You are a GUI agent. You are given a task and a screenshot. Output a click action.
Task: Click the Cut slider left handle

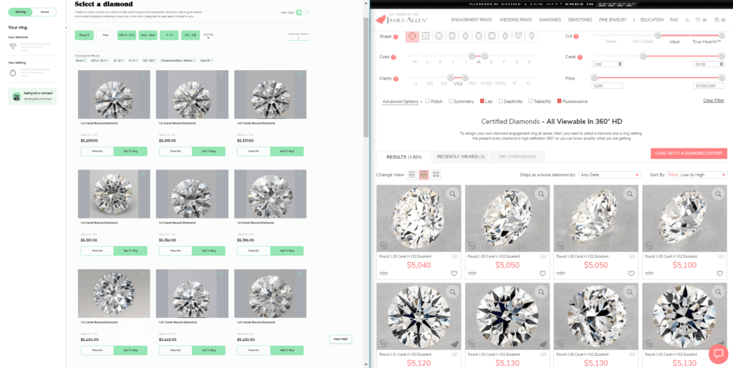(658, 35)
